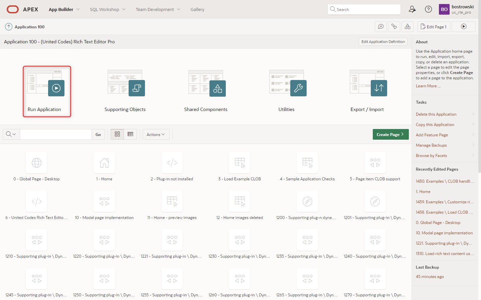The image size is (481, 300).
Task: Open page 11 - Home - preview images
Action: [172, 206]
